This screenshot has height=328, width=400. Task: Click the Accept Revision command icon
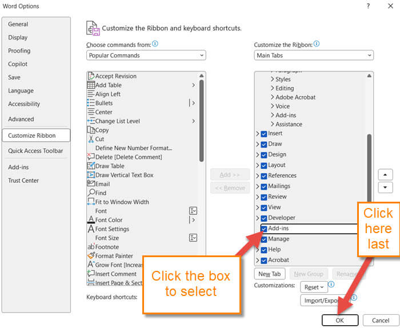coord(91,76)
